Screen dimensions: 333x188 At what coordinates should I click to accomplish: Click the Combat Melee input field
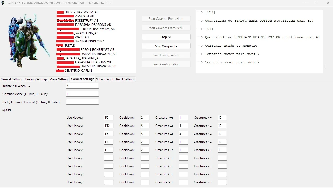point(83,94)
